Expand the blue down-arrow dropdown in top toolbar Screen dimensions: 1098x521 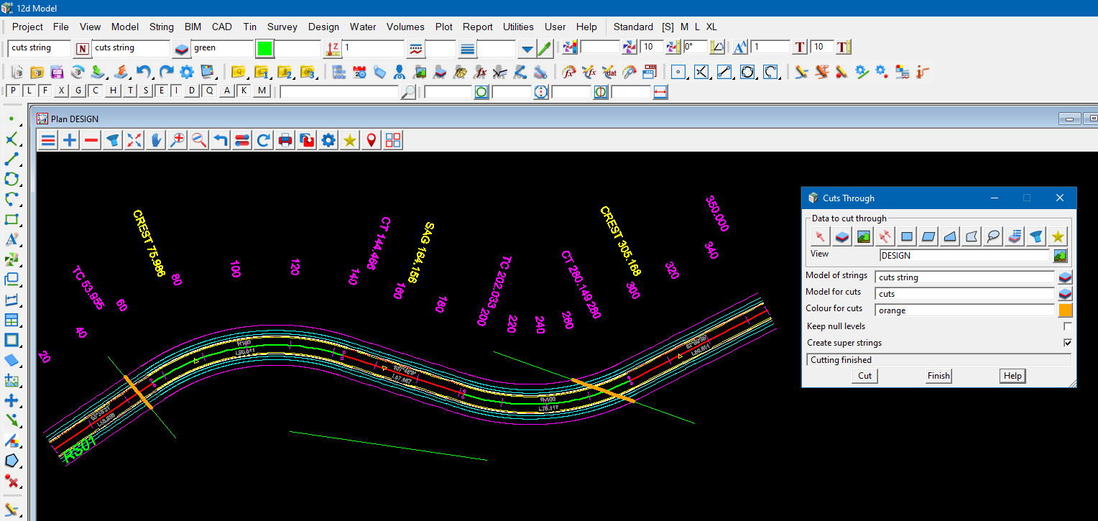pyautogui.click(x=527, y=49)
